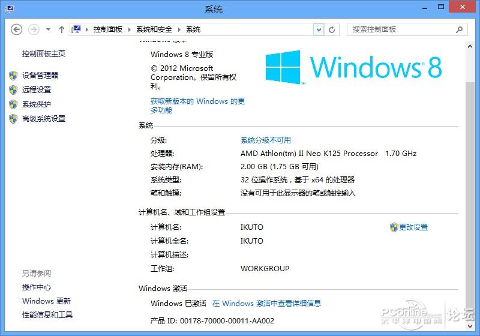This screenshot has height=336, width=480.
Task: Open 远程设置
Action: click(x=37, y=89)
